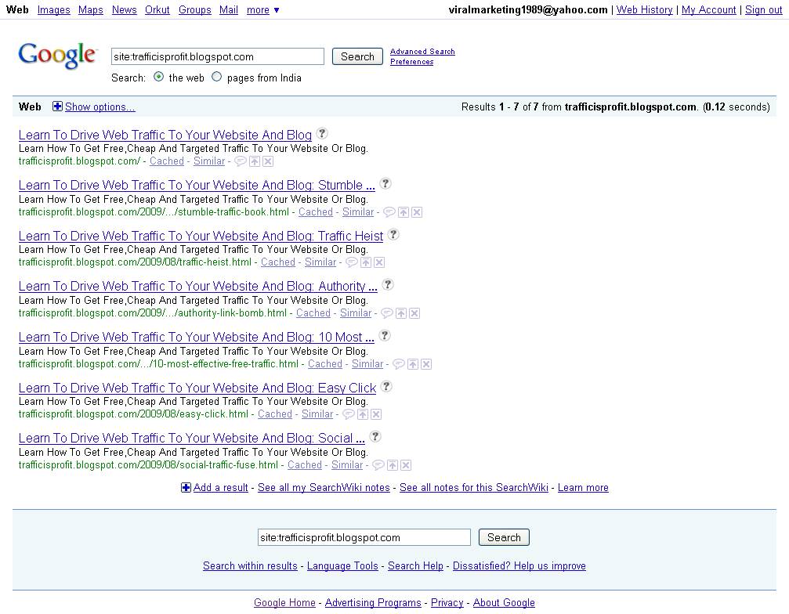
Task: Promote the stumble-traffic-book result with arrow icon
Action: click(x=404, y=212)
